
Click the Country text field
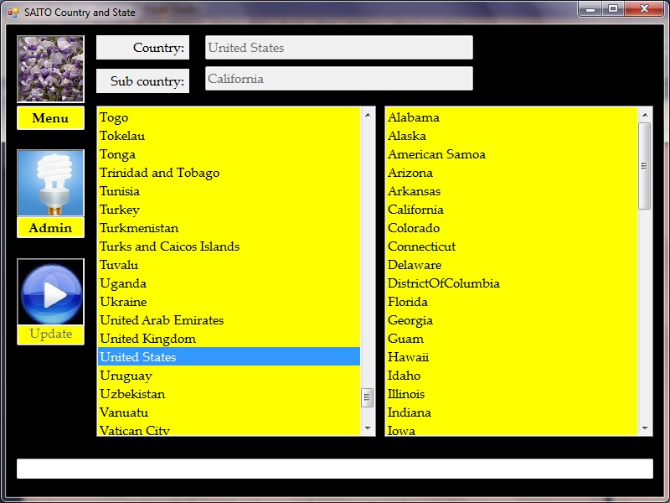click(x=338, y=48)
